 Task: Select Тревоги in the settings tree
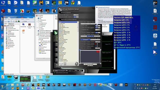(x=43, y=52)
